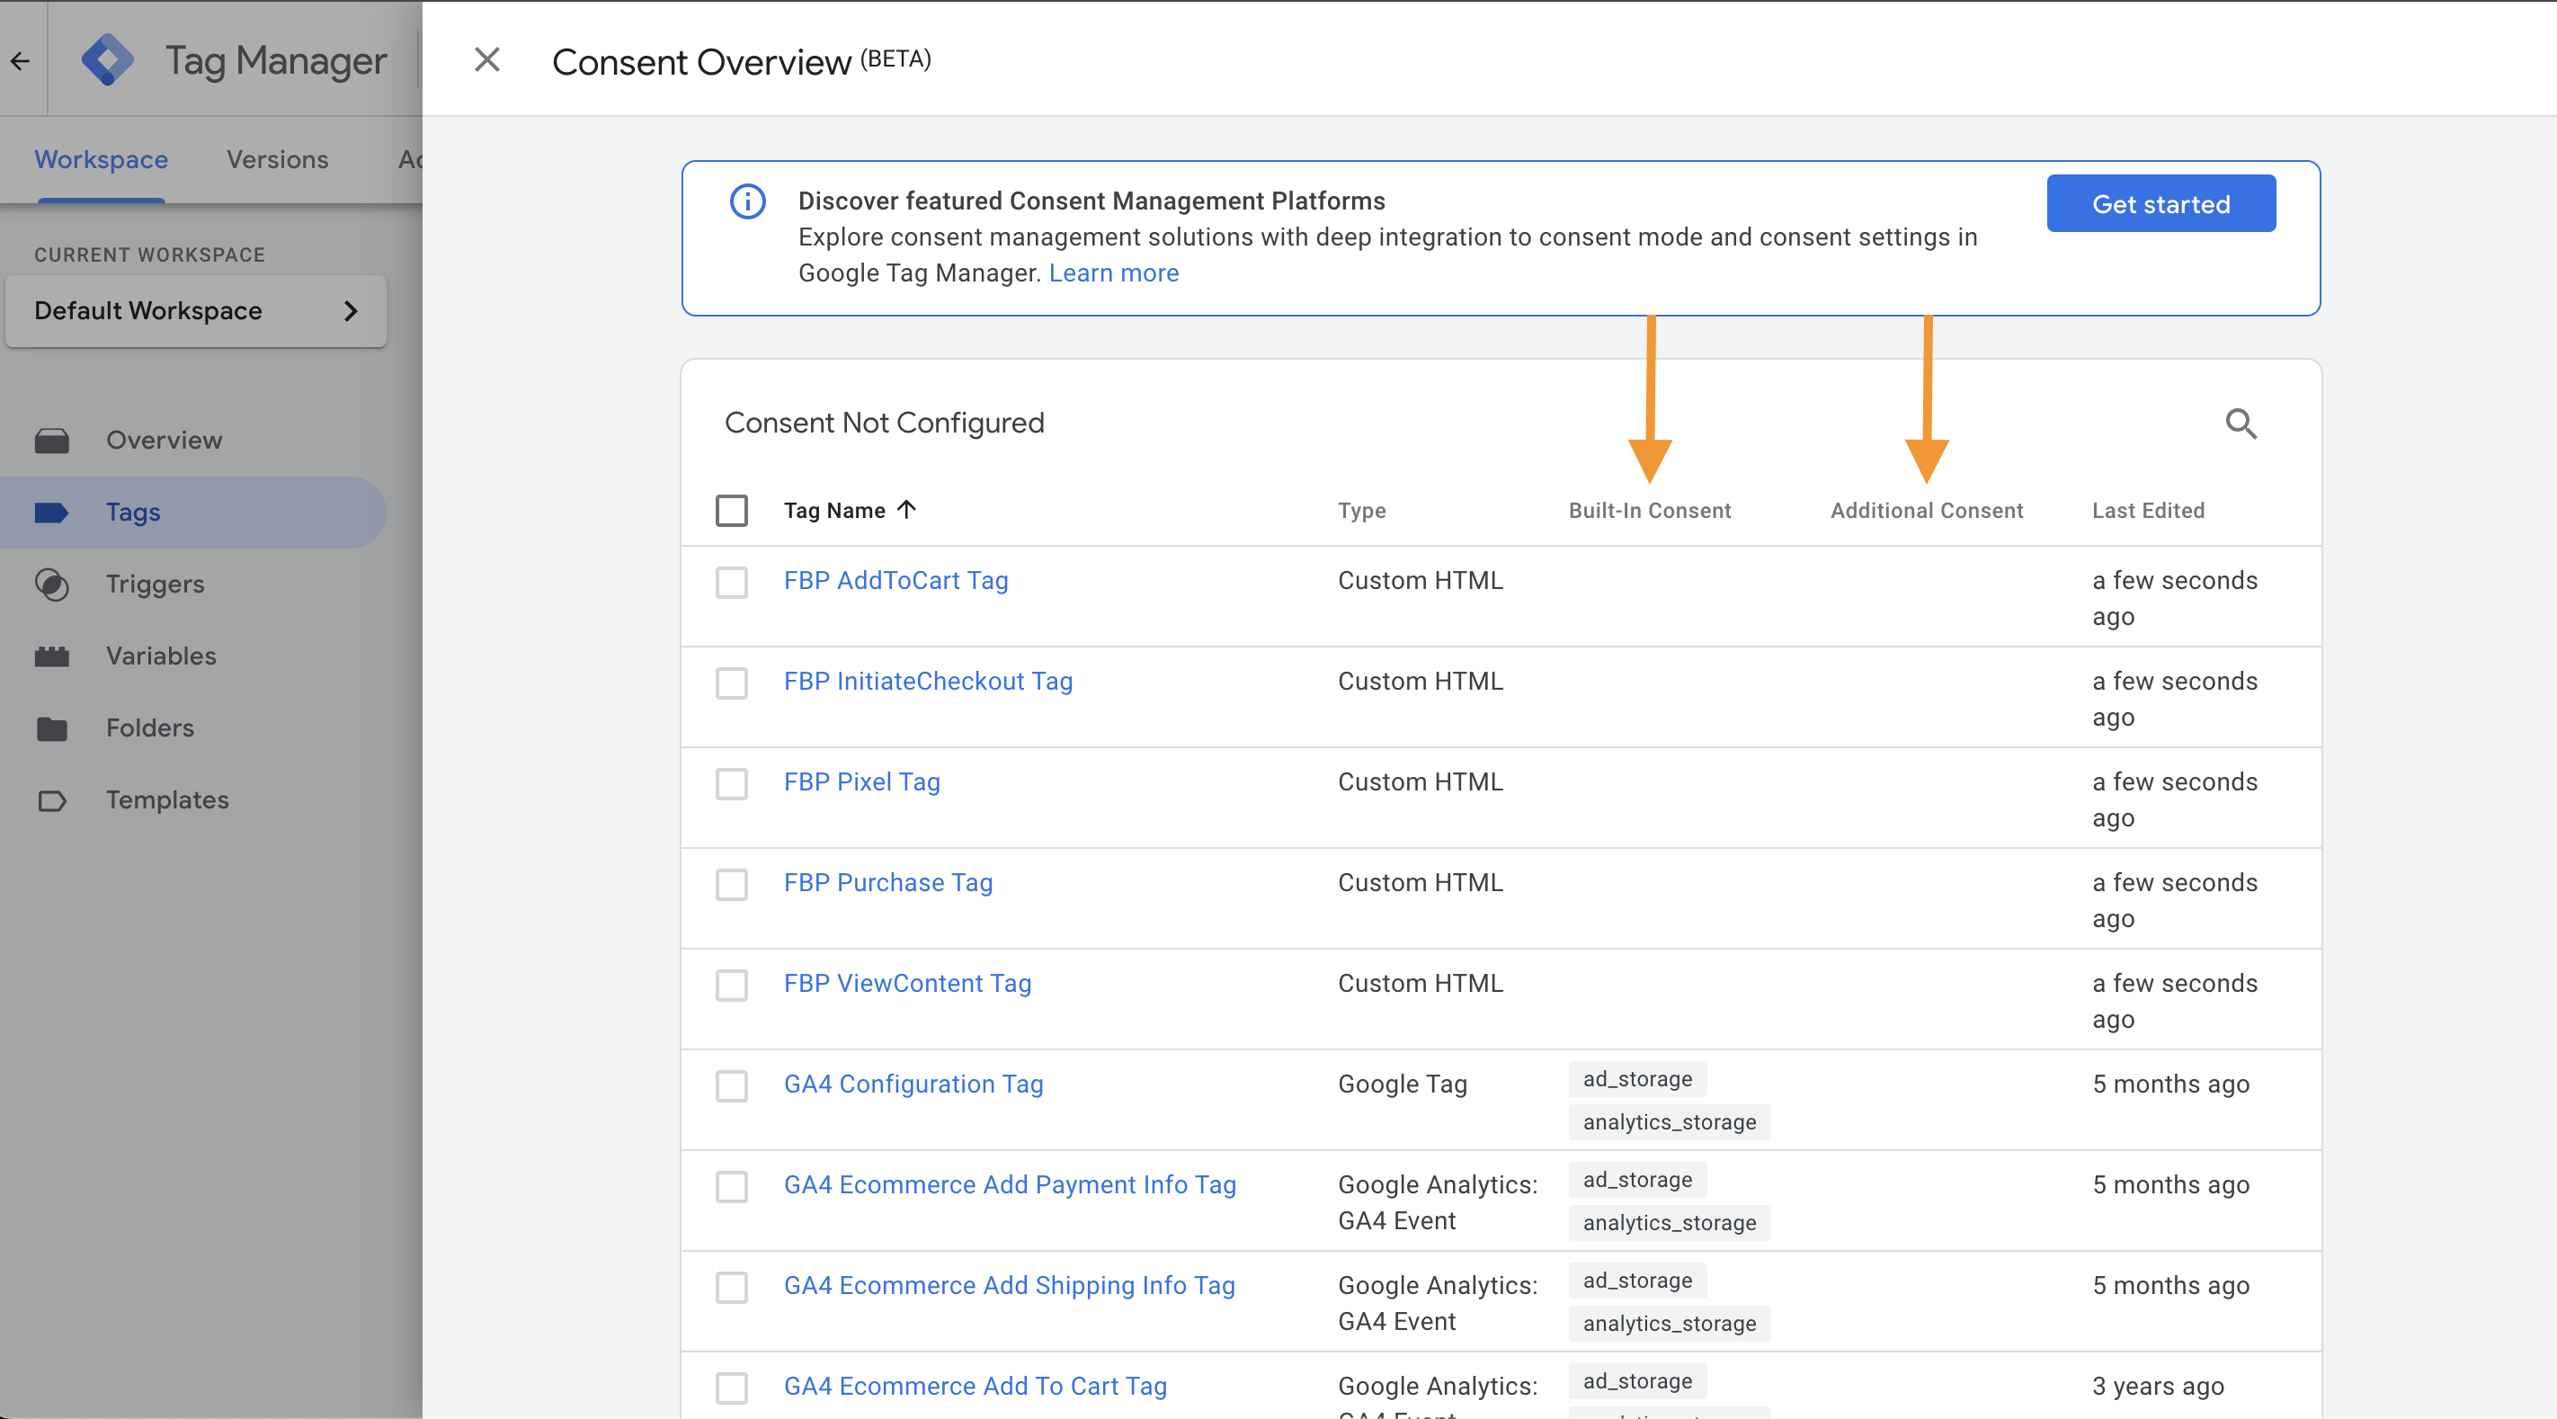Viewport: 2557px width, 1419px height.
Task: Click the Additional Consent column header
Action: coord(1926,511)
